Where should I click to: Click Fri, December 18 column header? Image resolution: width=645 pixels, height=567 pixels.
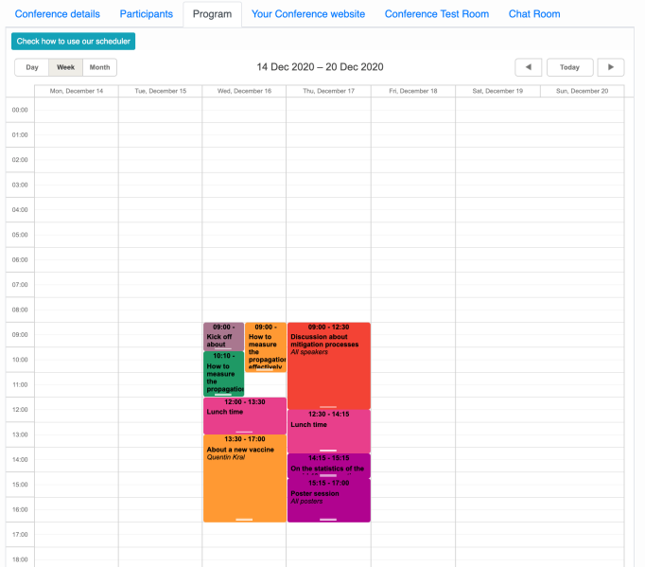pos(413,91)
